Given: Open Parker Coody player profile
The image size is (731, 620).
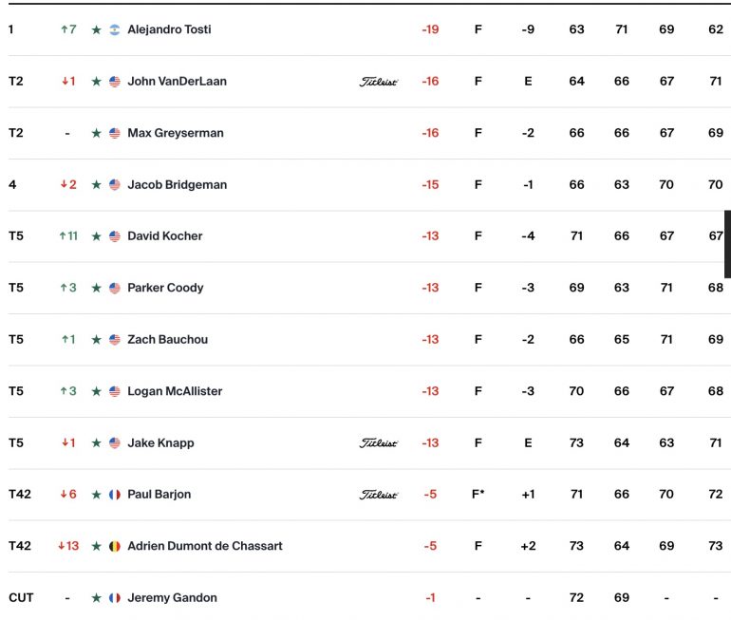Looking at the screenshot, I should [x=165, y=288].
